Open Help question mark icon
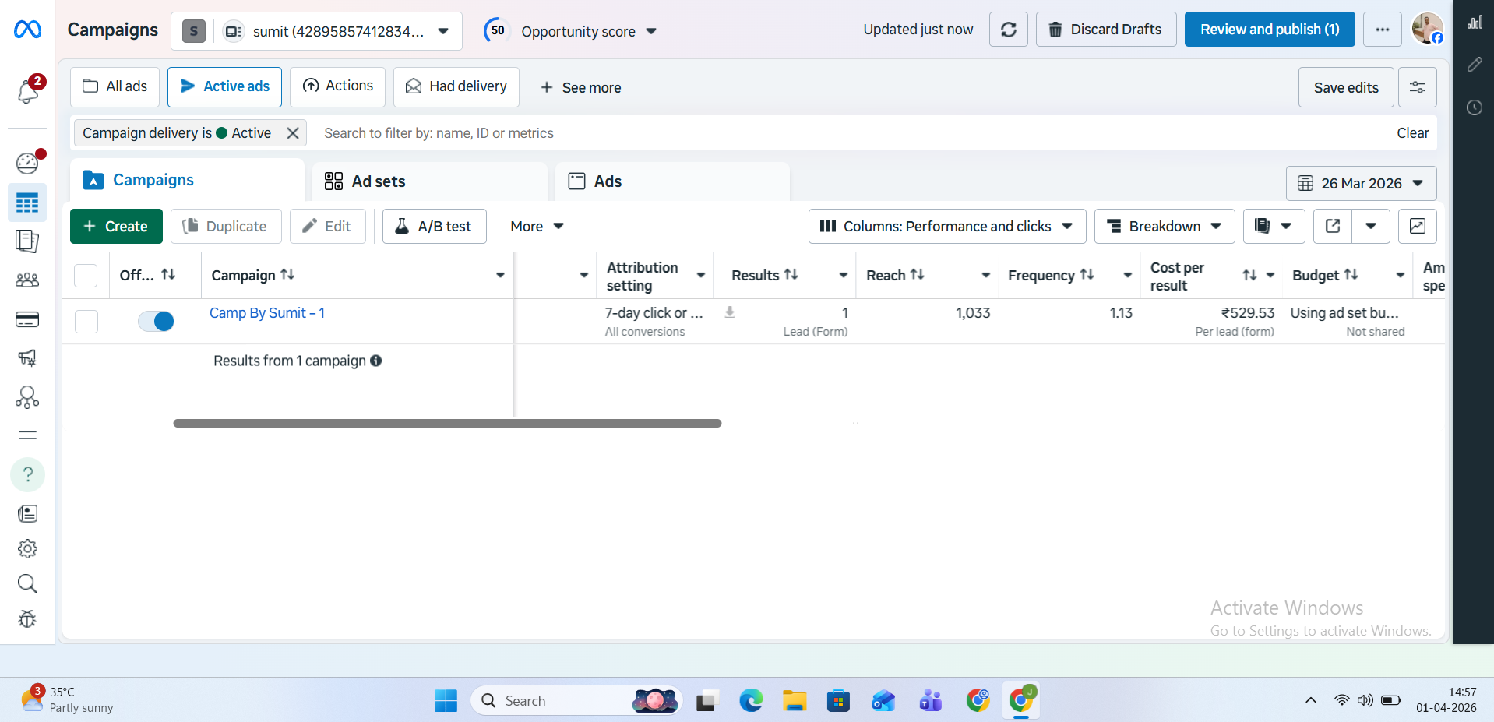The height and width of the screenshot is (722, 1494). 27,474
